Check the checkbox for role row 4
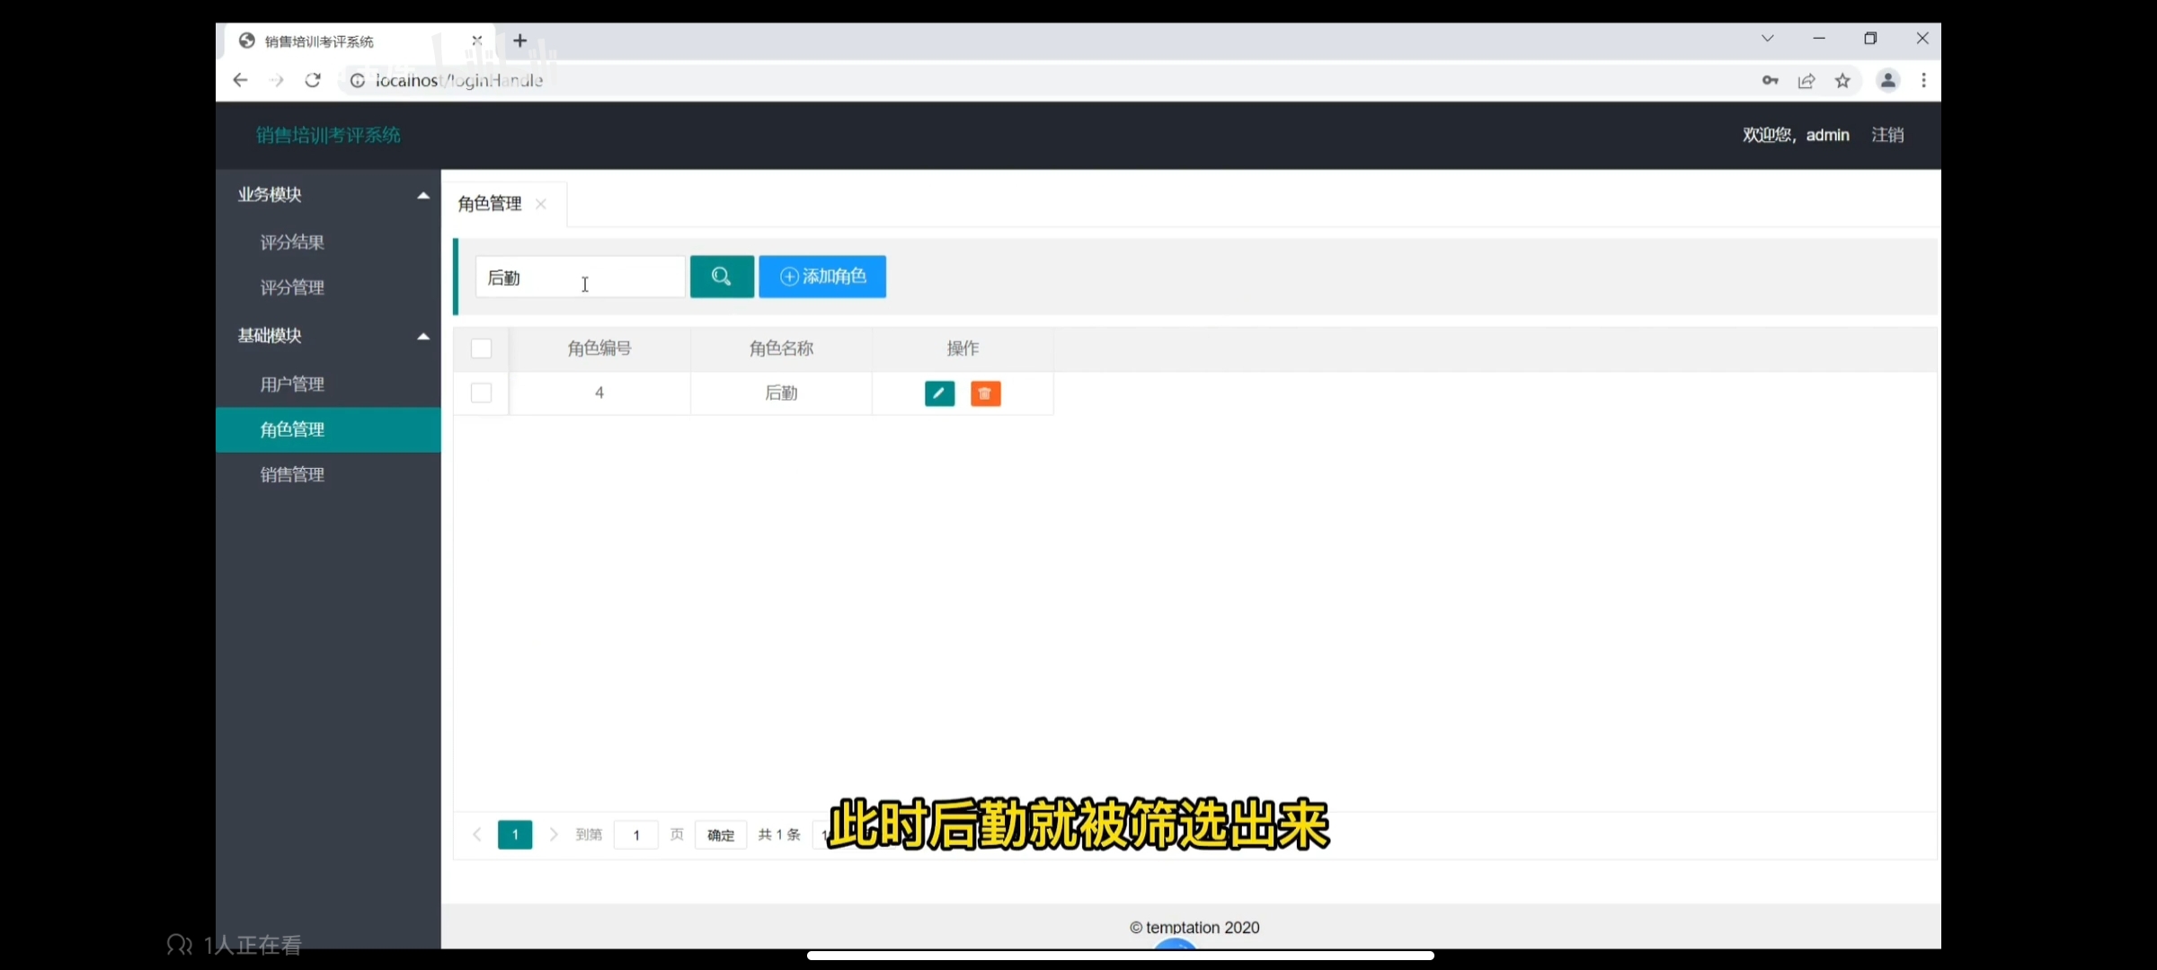Viewport: 2157px width, 970px height. pos(482,393)
